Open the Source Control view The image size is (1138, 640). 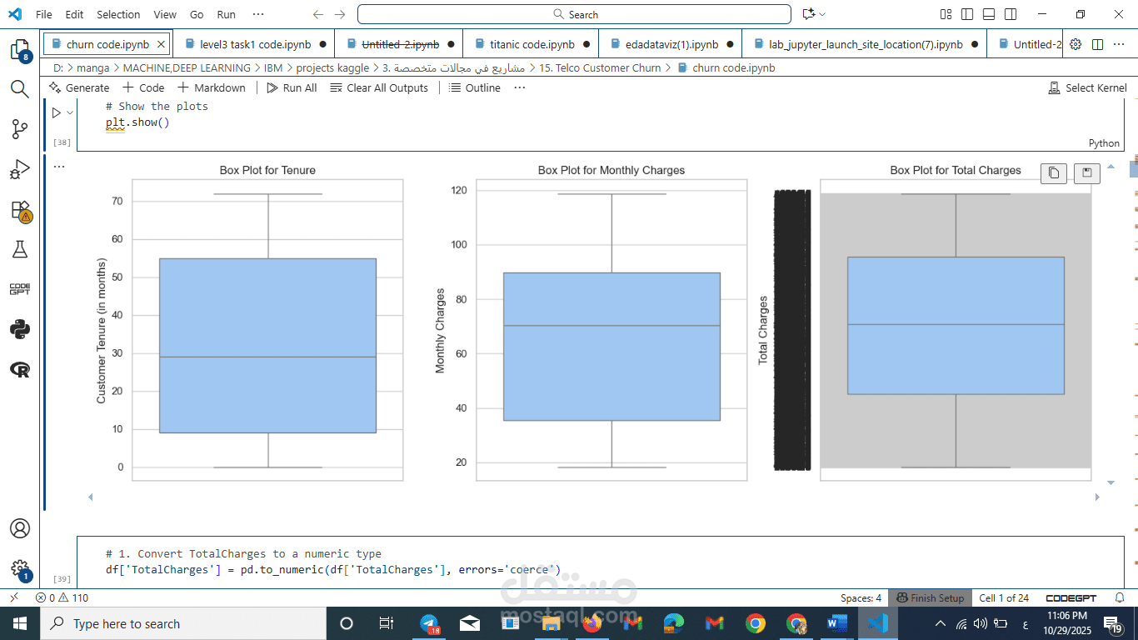coord(20,129)
